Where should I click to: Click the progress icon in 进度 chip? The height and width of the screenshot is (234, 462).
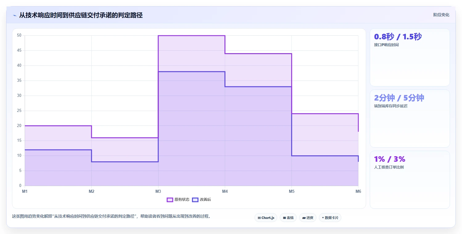click(304, 218)
